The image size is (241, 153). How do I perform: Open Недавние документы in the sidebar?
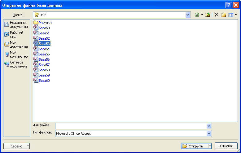pyautogui.click(x=16, y=24)
